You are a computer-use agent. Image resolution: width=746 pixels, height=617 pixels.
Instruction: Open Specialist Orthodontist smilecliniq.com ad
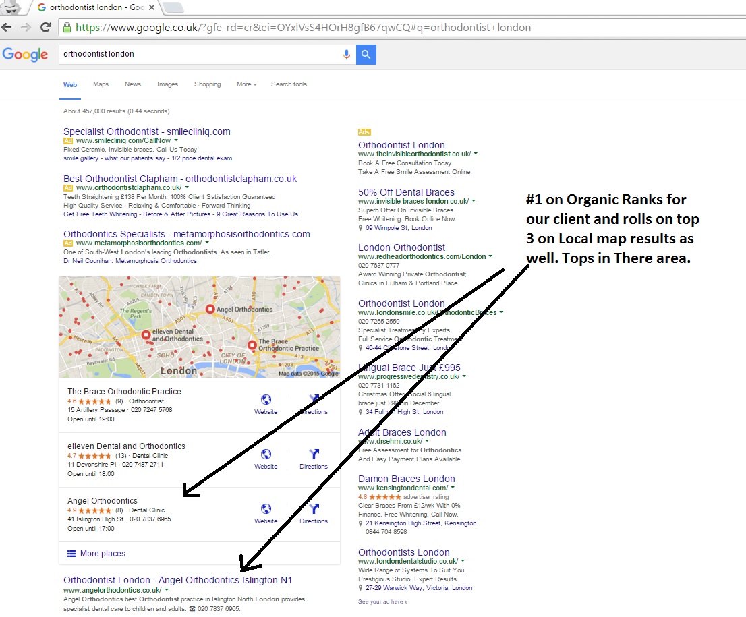147,131
